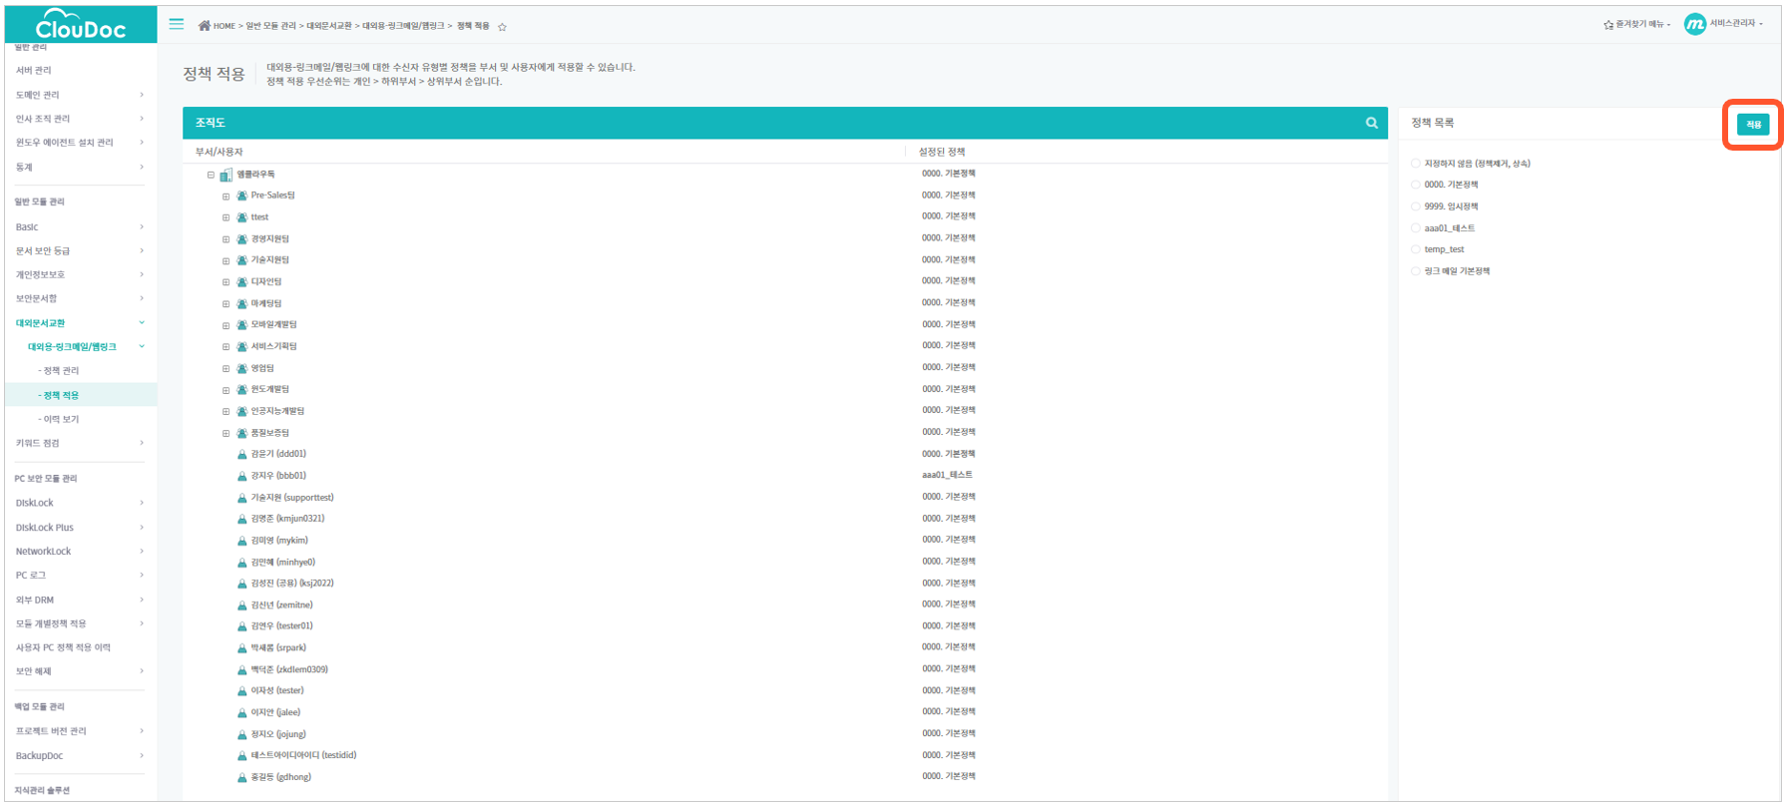Click 대외문서교환 breadcrumb link
Viewport: 1784px width, 805px height.
(329, 26)
